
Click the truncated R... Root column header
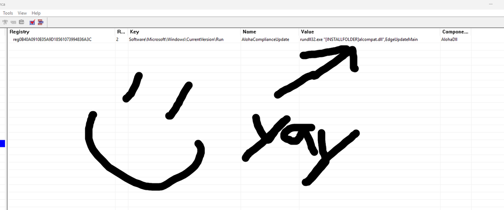(x=121, y=32)
